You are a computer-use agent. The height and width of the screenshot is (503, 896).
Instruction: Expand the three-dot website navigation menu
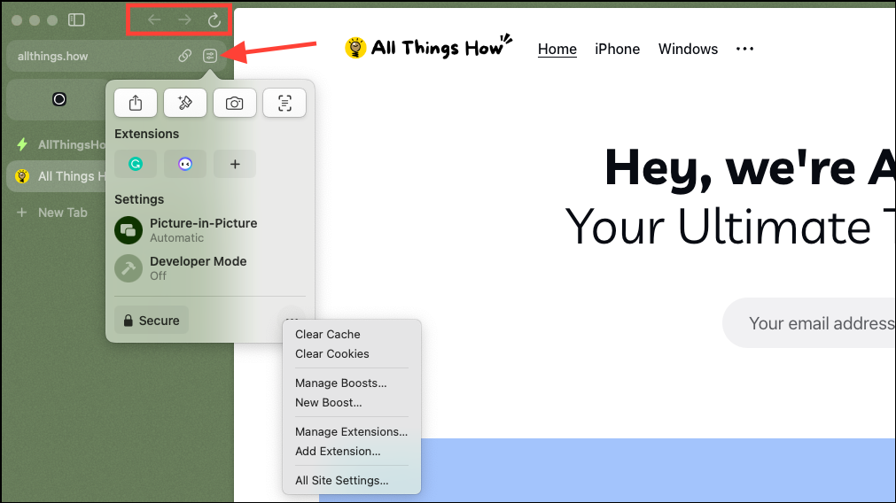[x=744, y=49]
